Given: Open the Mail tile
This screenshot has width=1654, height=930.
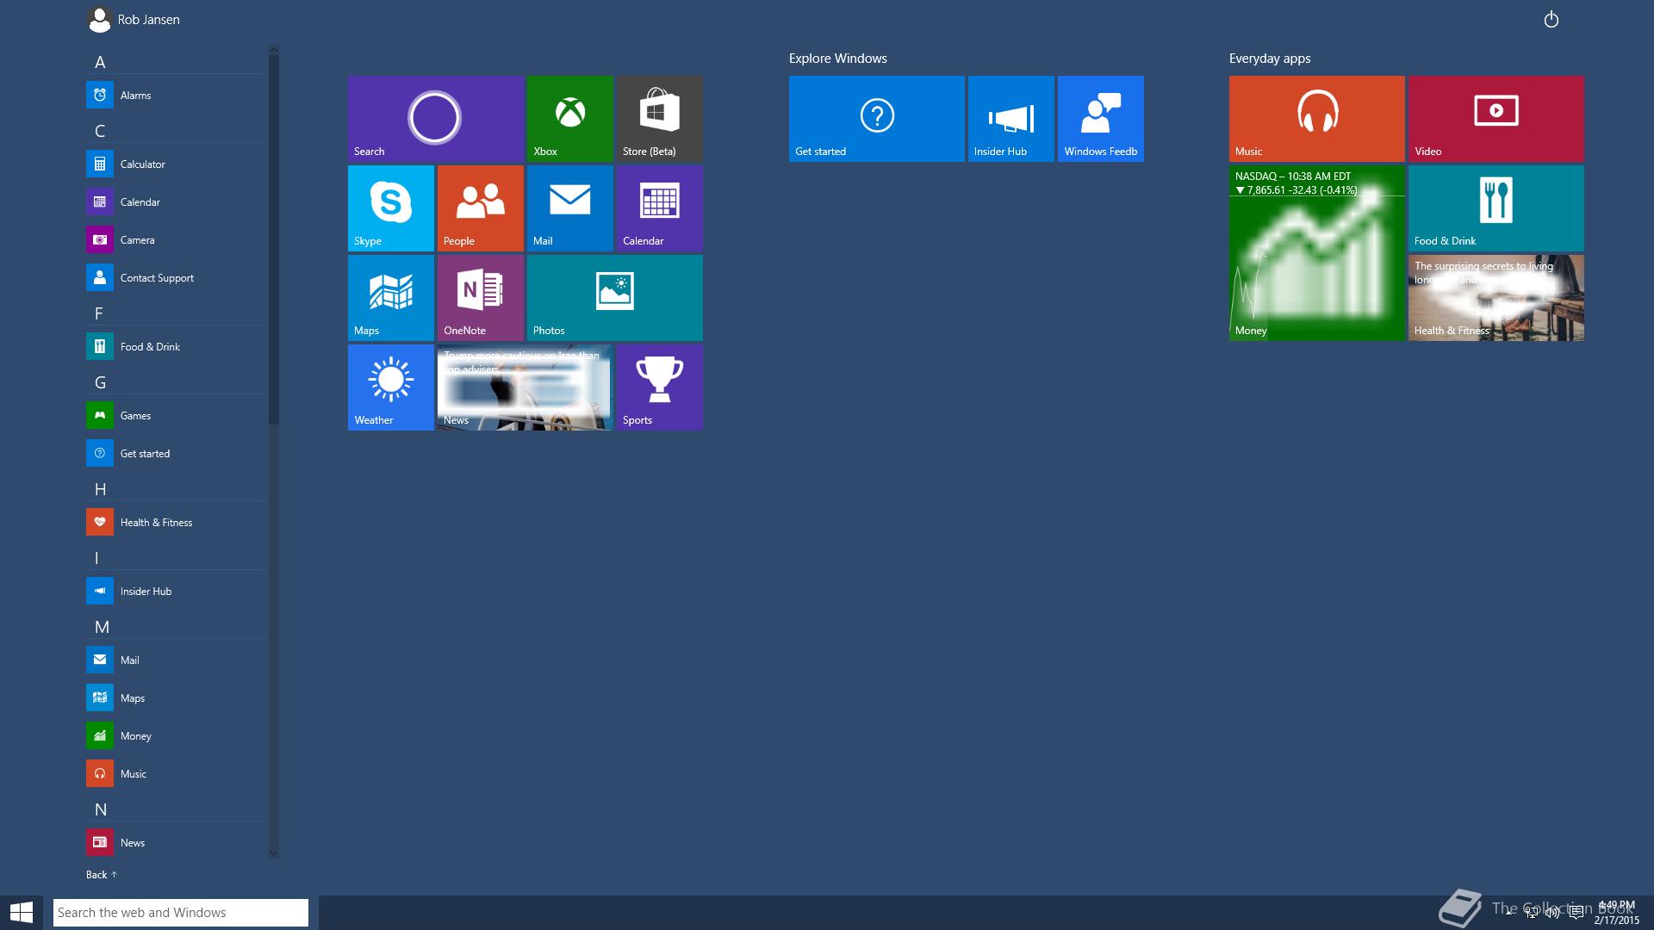Looking at the screenshot, I should tap(570, 208).
